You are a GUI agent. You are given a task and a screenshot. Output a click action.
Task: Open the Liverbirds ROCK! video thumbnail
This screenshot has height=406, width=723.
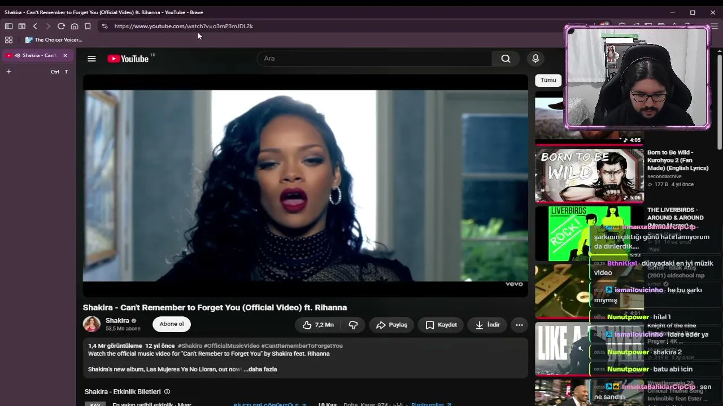[x=589, y=233]
